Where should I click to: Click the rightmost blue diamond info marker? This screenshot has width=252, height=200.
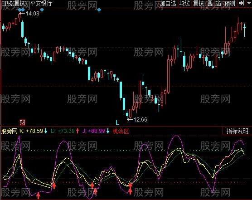(x=99, y=10)
